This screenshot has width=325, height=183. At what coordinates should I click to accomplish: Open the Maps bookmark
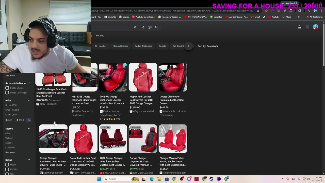click(x=286, y=17)
